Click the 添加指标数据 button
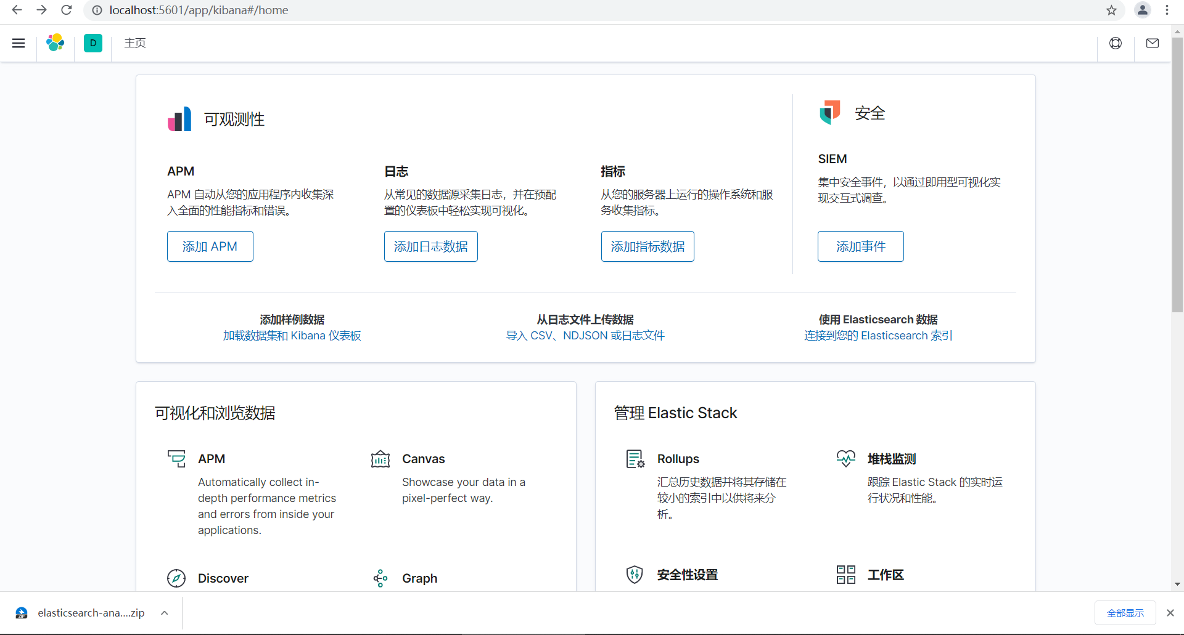Image resolution: width=1184 pixels, height=635 pixels. [x=647, y=246]
